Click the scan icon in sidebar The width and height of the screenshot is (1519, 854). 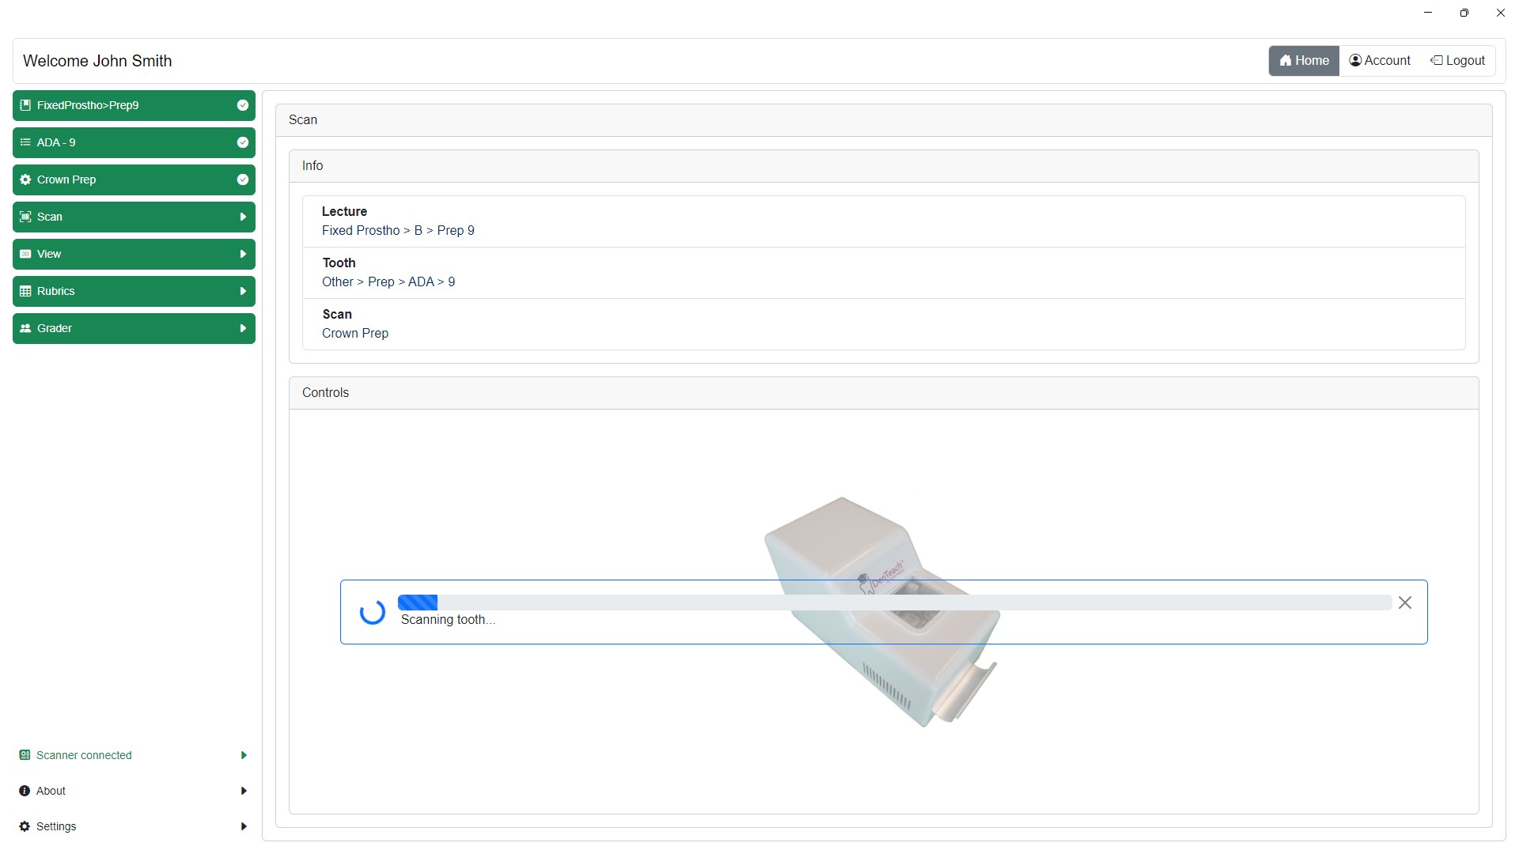(25, 217)
